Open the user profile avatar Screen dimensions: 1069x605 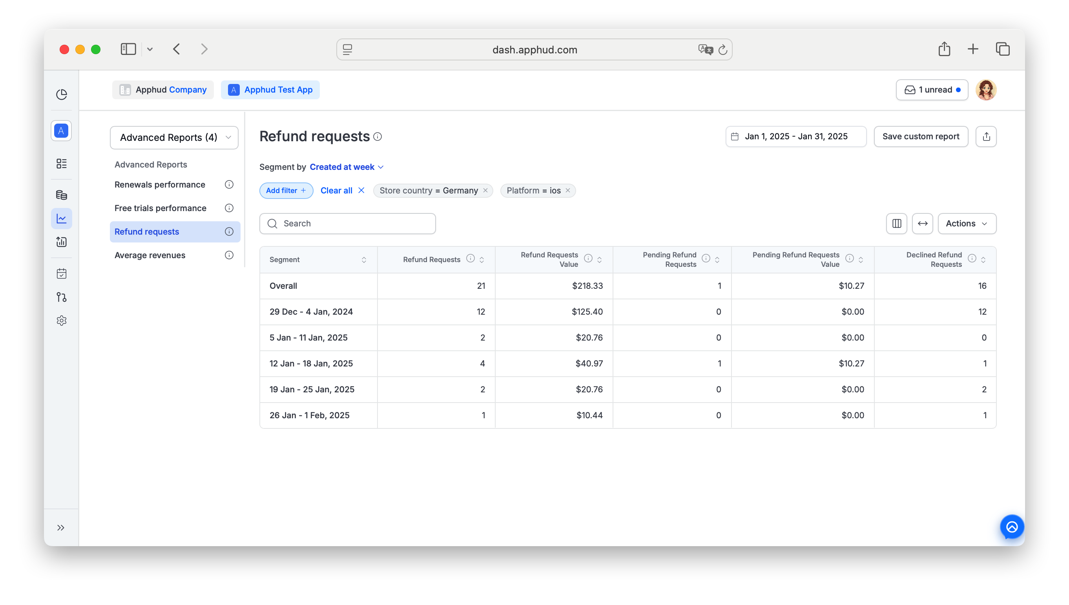click(986, 90)
